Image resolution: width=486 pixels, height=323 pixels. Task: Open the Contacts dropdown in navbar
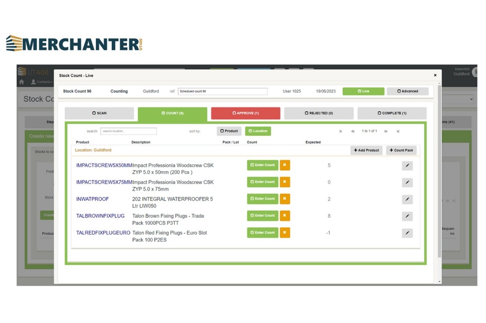tap(41, 82)
